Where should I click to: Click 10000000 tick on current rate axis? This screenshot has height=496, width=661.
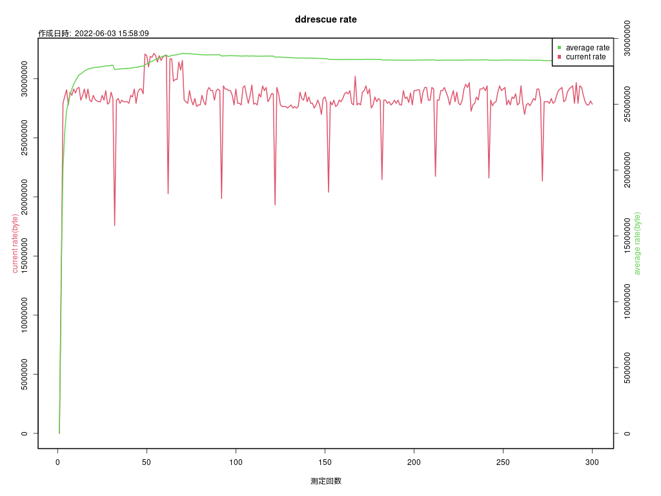click(24, 315)
